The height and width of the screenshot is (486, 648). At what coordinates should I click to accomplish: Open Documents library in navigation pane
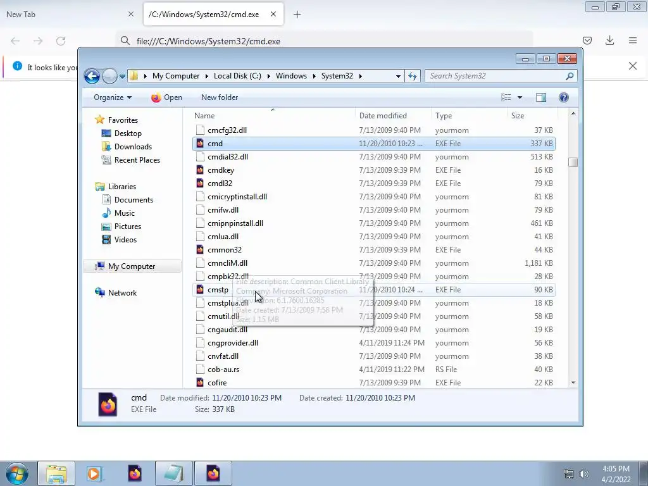point(134,200)
